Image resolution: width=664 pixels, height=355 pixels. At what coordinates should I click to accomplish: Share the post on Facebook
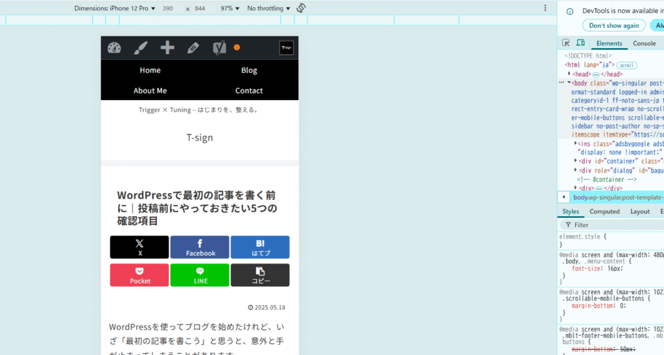pyautogui.click(x=200, y=247)
